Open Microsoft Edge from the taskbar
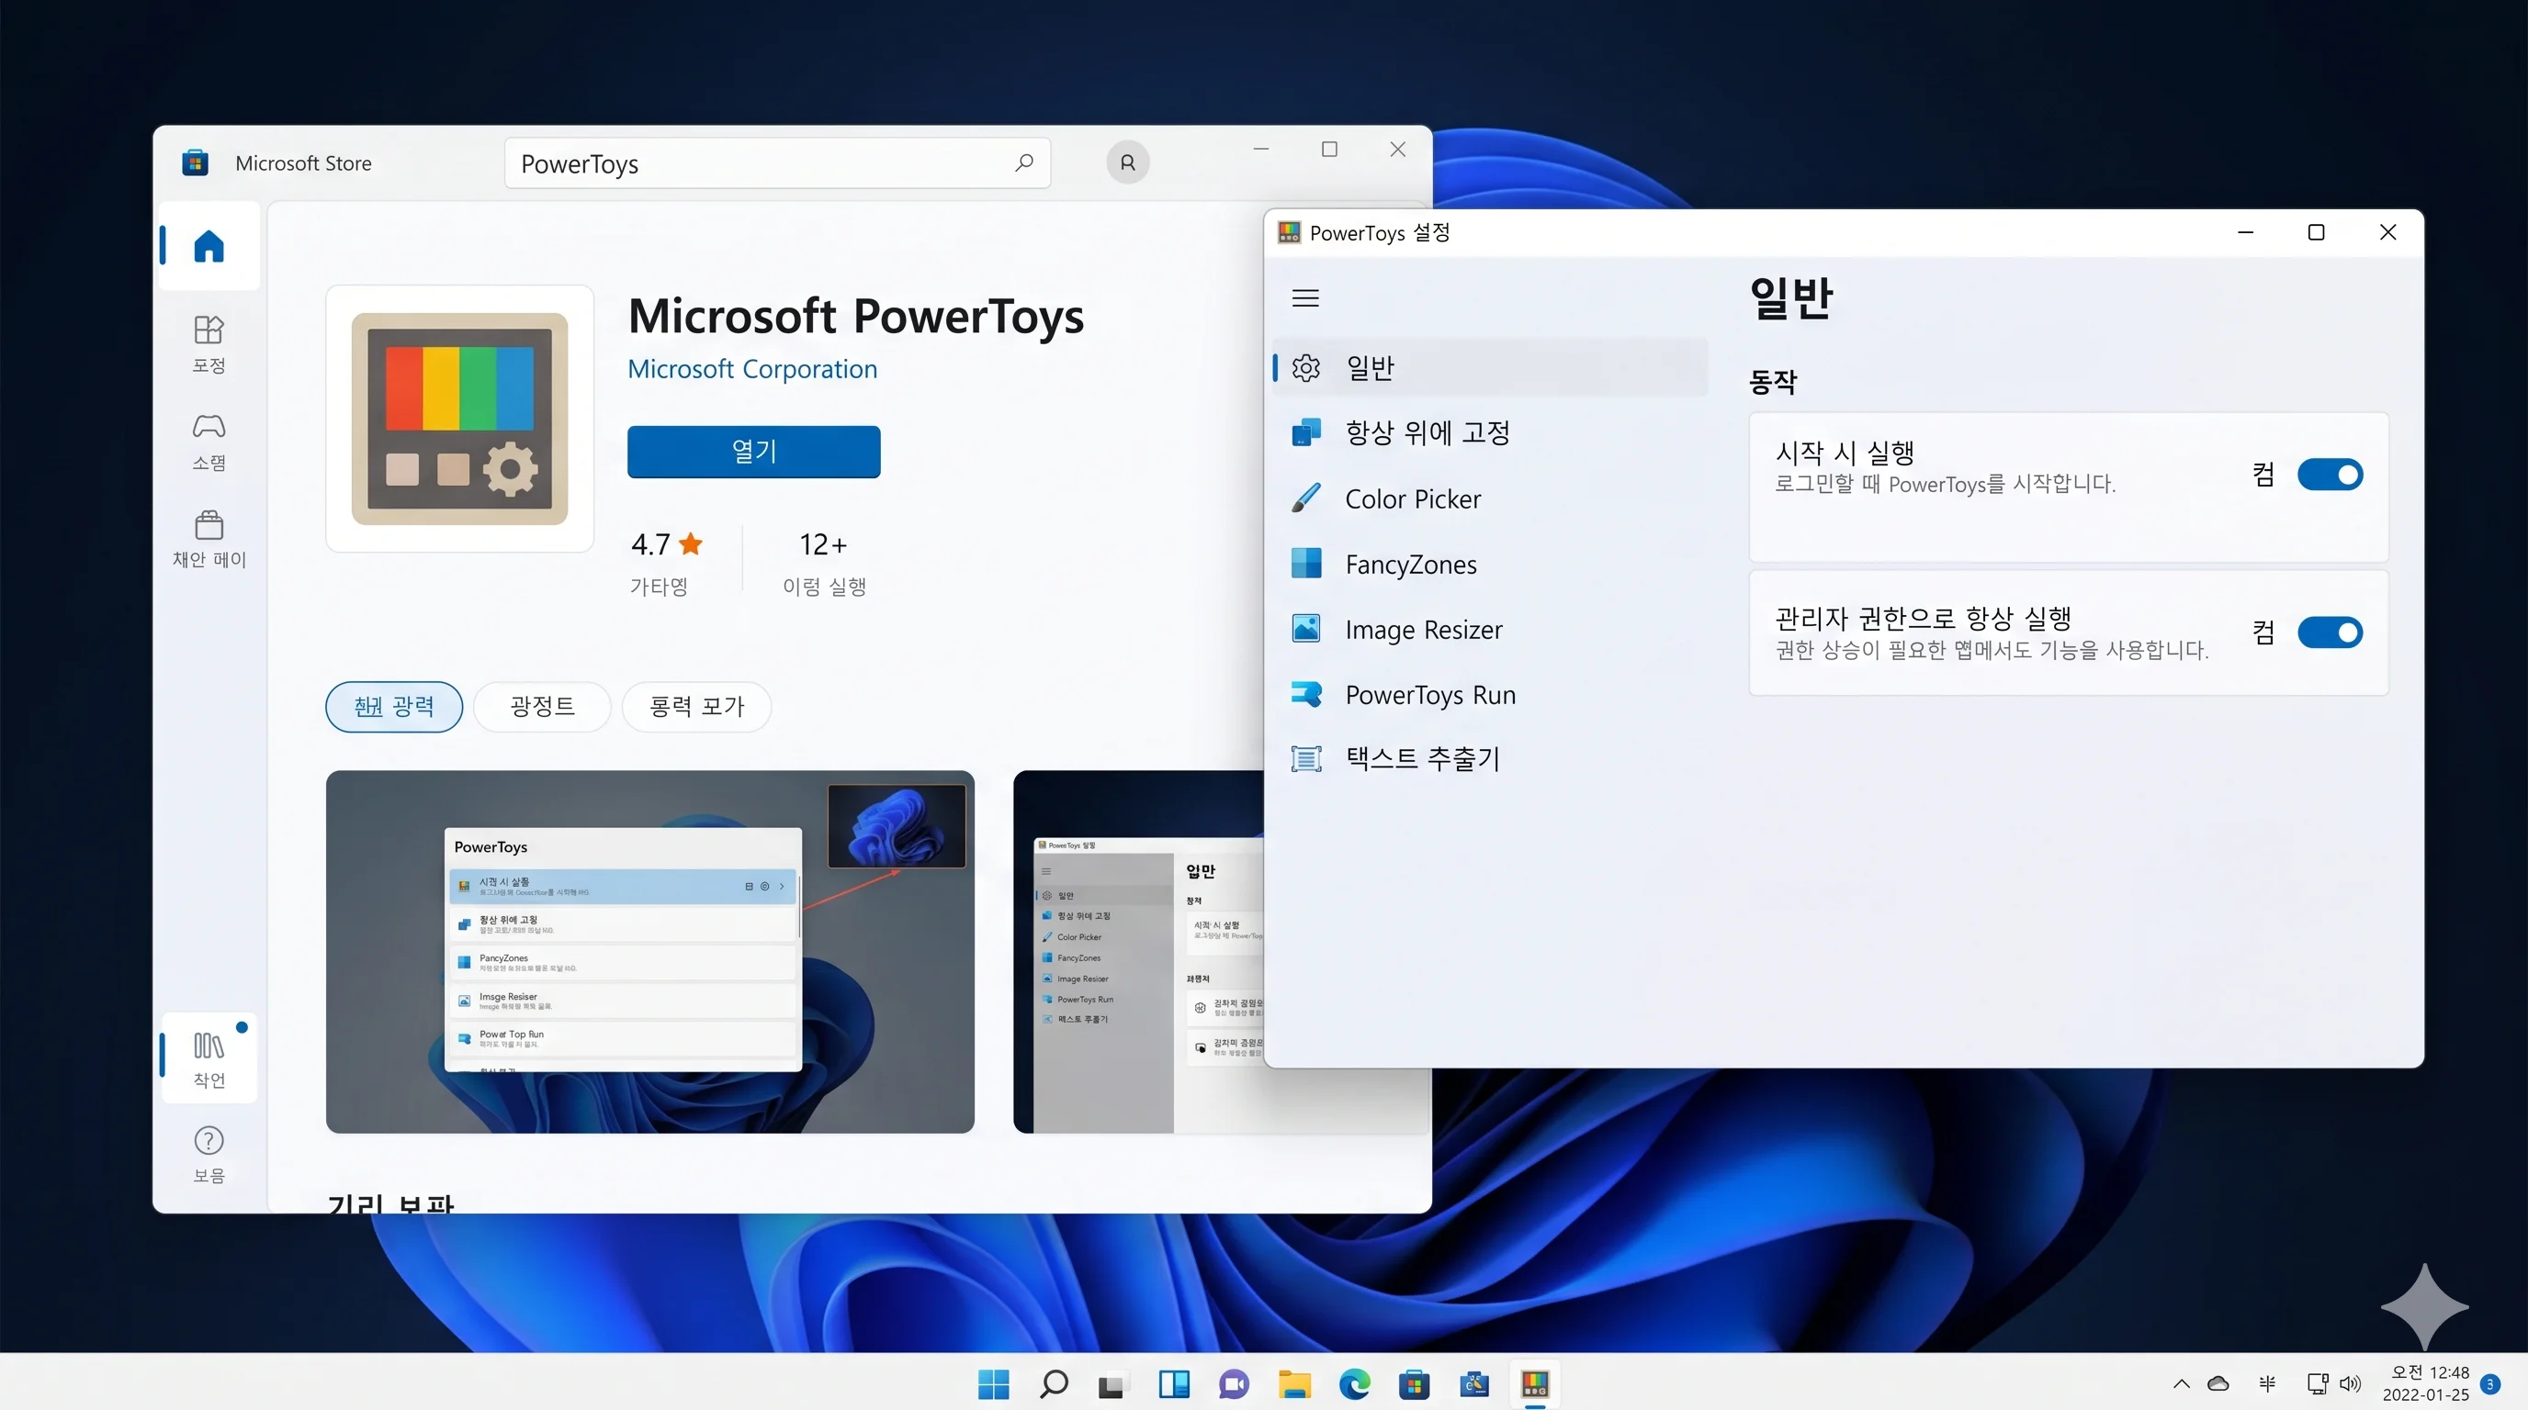 click(x=1354, y=1383)
